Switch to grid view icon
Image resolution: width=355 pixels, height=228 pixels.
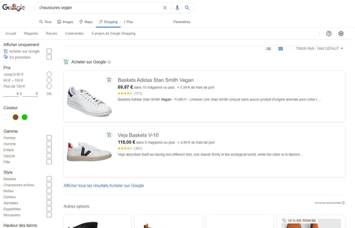(x=281, y=48)
